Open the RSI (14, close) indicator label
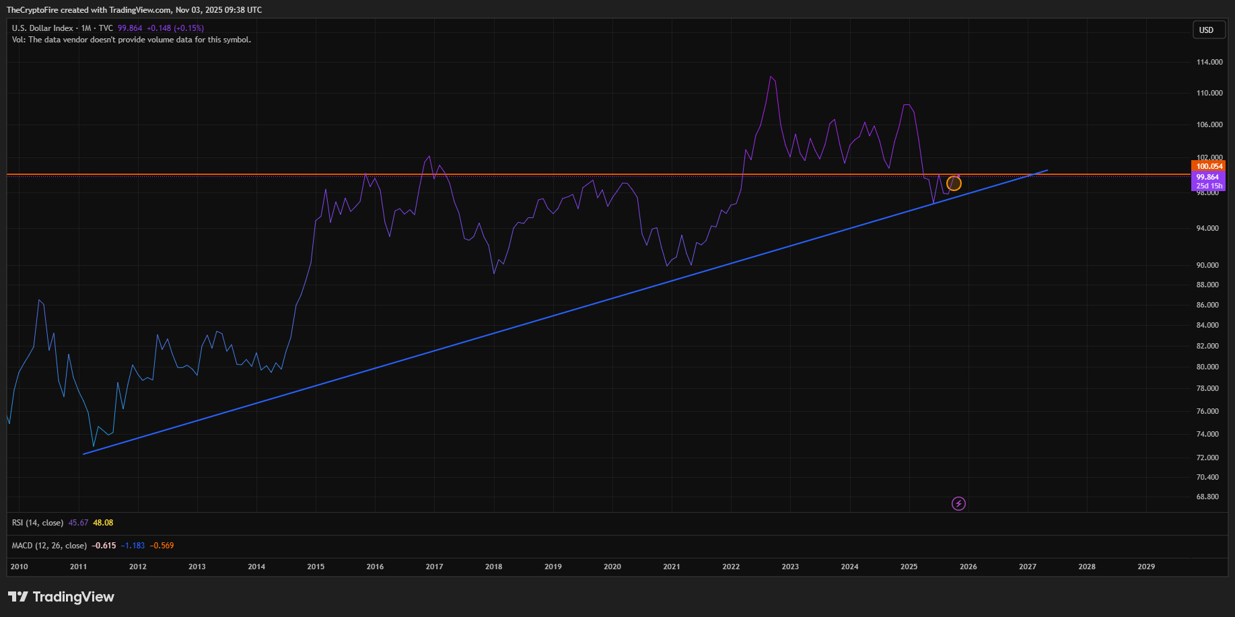1235x617 pixels. 38,523
